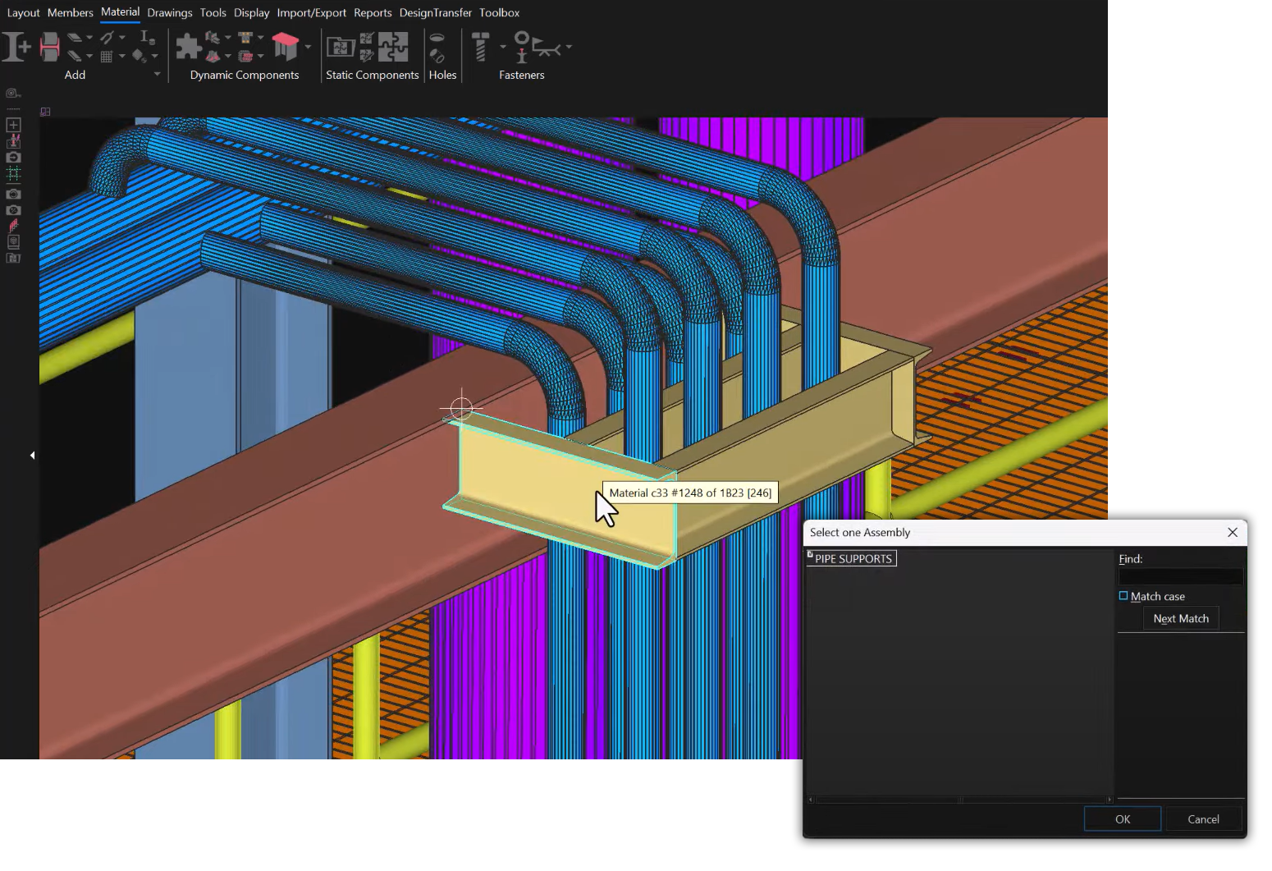This screenshot has height=871, width=1272.
Task: Open the roof component dropdown in Dynamic Components
Action: point(308,45)
